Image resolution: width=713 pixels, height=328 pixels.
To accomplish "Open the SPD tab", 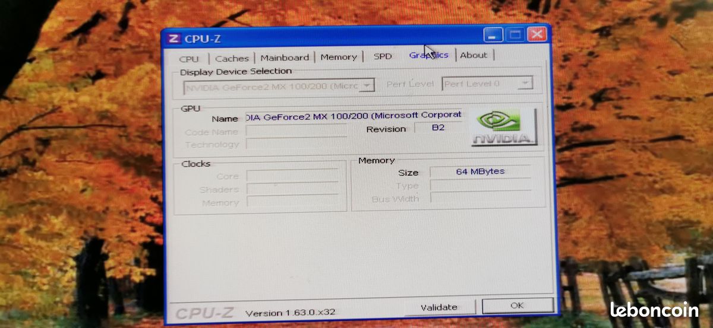I will 383,56.
